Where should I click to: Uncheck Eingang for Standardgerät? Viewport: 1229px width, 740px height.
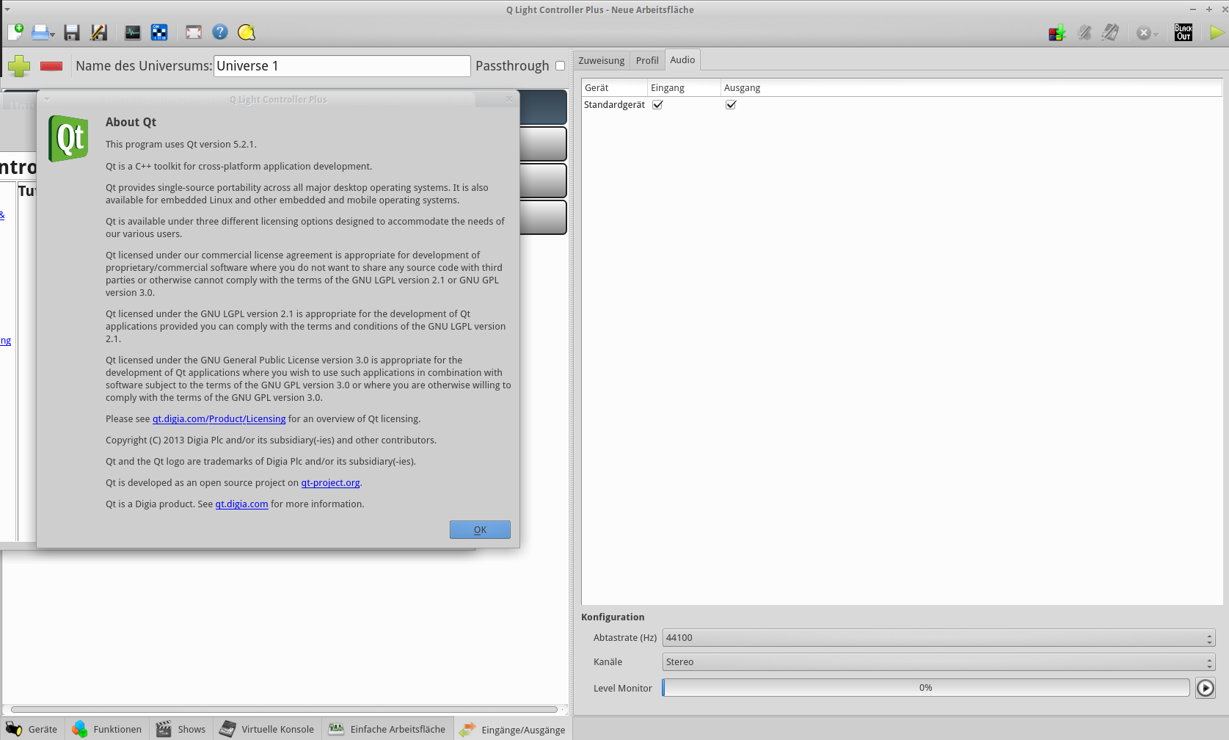pyautogui.click(x=657, y=105)
